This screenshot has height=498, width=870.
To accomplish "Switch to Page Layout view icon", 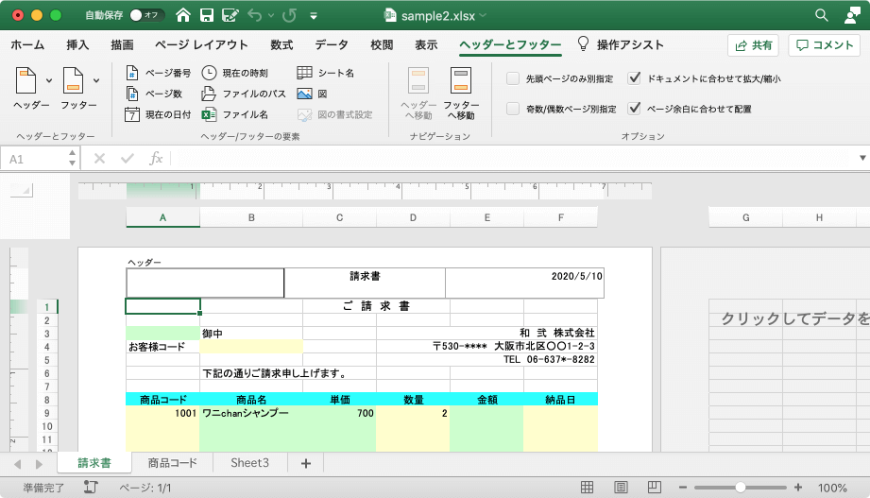I will (621, 488).
